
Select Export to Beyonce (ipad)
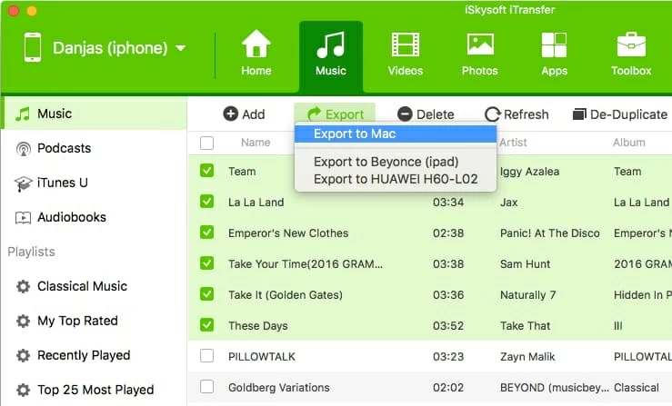[x=386, y=162]
